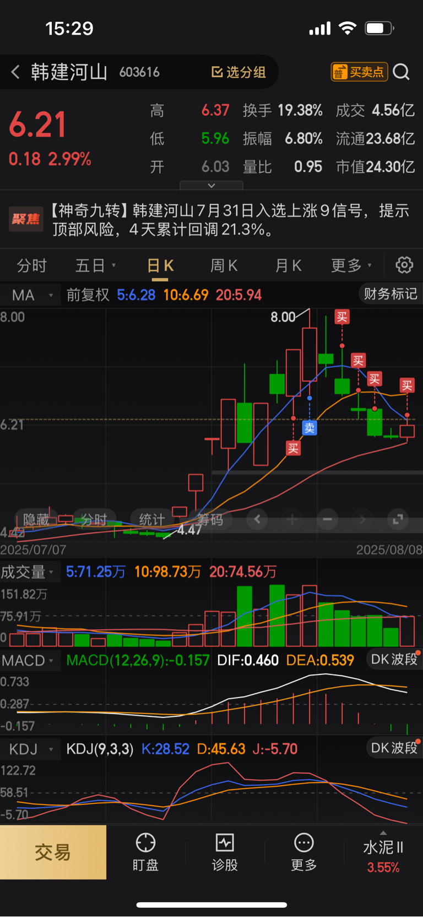This screenshot has width=423, height=917.
Task: Tap the MA 10:6.69 value
Action: tap(186, 295)
